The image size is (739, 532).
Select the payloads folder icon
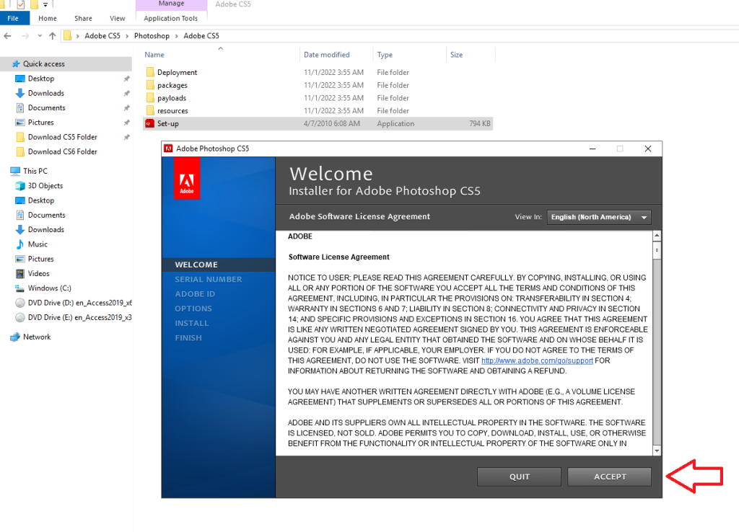[150, 97]
